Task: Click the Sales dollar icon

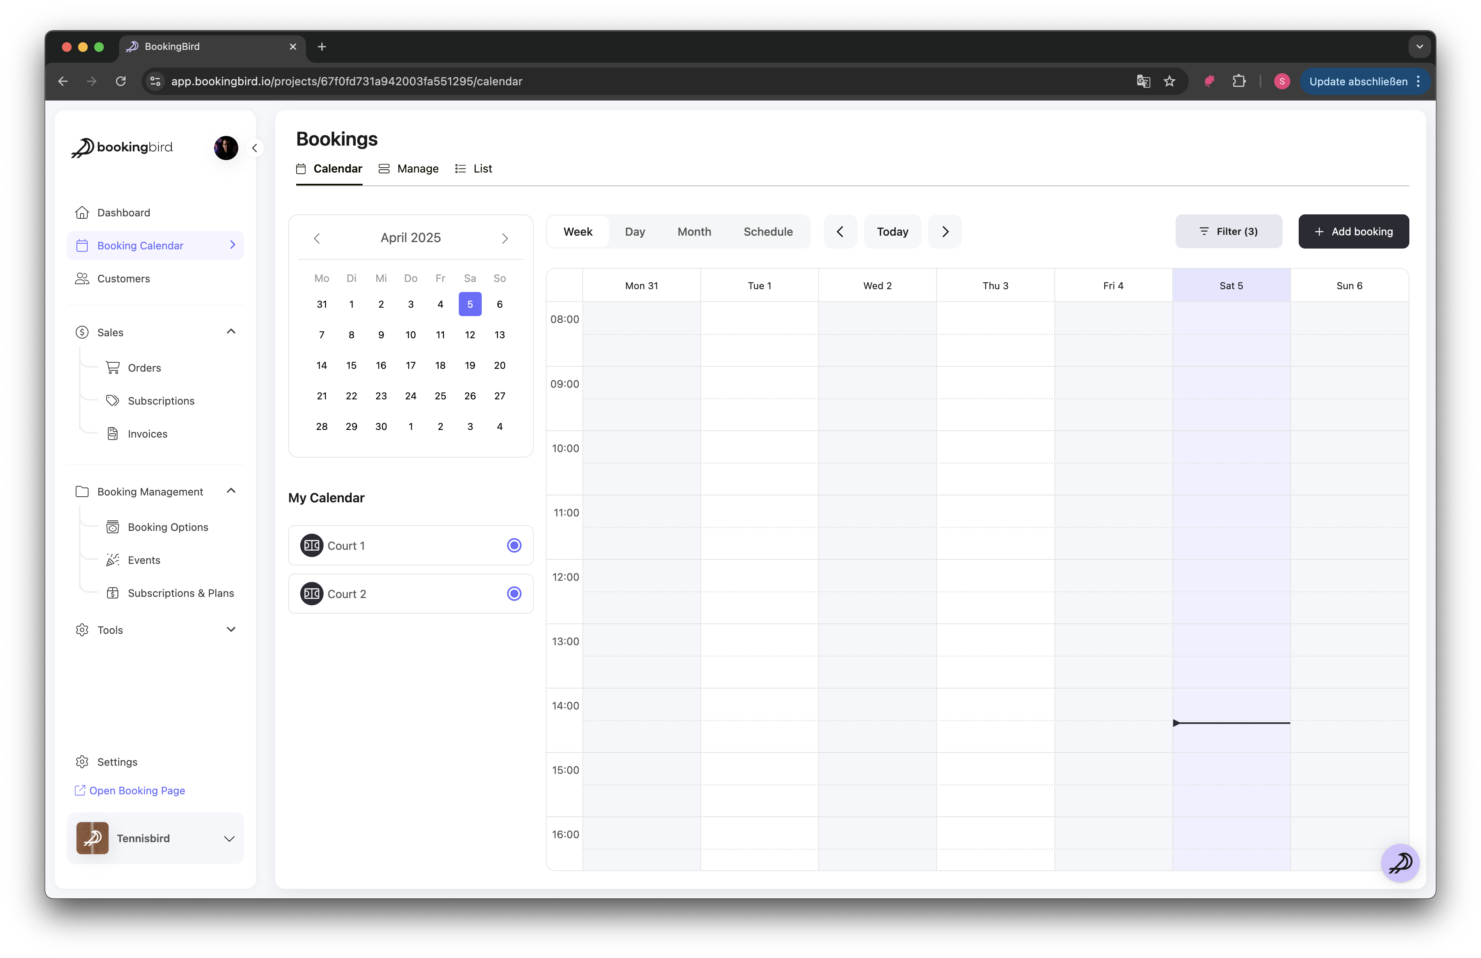Action: [x=82, y=333]
